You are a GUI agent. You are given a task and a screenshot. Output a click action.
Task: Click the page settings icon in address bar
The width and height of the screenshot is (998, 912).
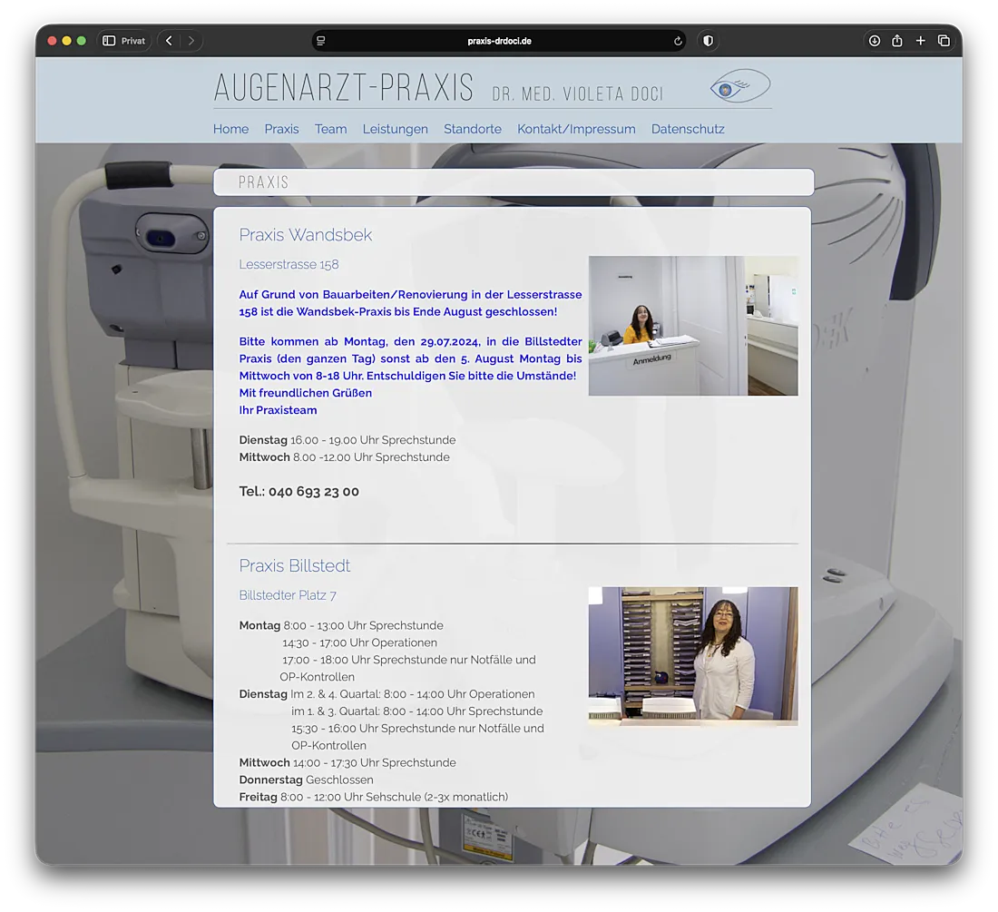point(321,41)
